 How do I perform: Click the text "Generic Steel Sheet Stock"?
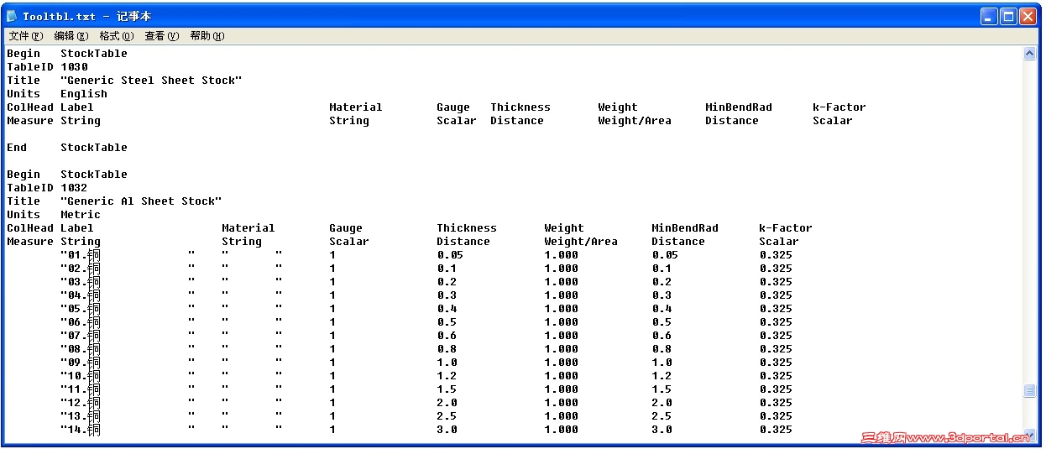pyautogui.click(x=151, y=81)
